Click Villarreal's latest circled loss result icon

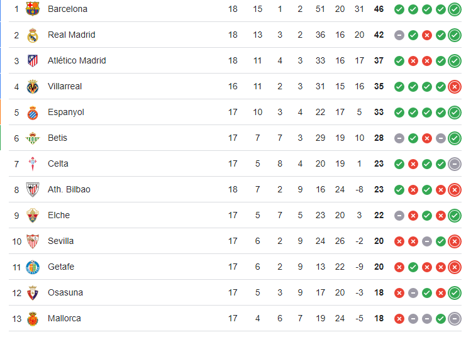(455, 86)
